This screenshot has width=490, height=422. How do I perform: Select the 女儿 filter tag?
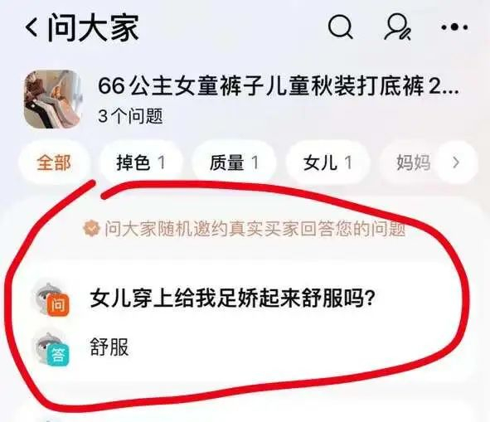(327, 162)
